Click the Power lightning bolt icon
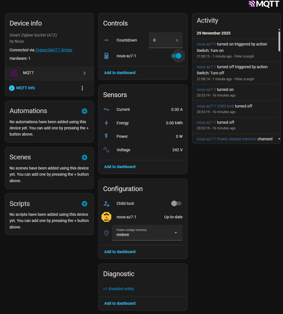This screenshot has width=283, height=314. tap(106, 136)
